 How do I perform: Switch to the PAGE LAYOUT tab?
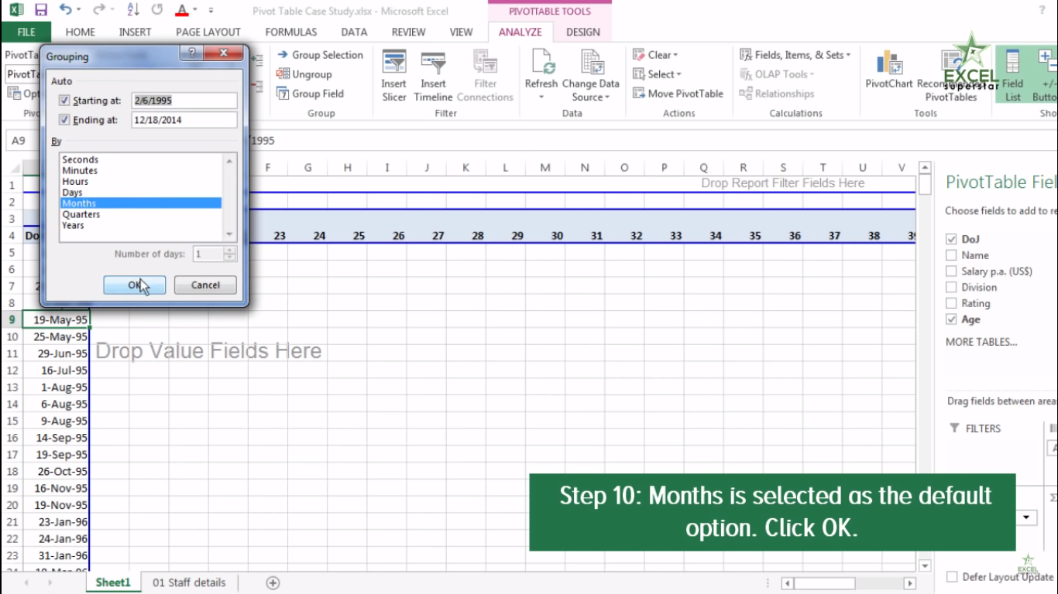[208, 32]
